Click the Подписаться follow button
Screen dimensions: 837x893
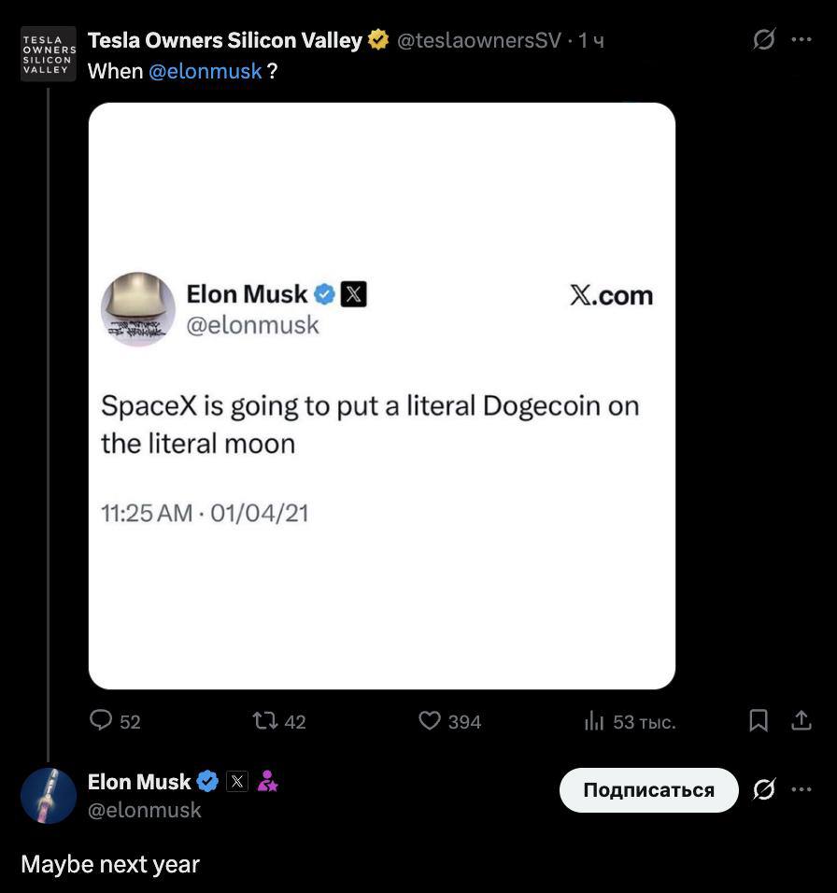pyautogui.click(x=648, y=790)
